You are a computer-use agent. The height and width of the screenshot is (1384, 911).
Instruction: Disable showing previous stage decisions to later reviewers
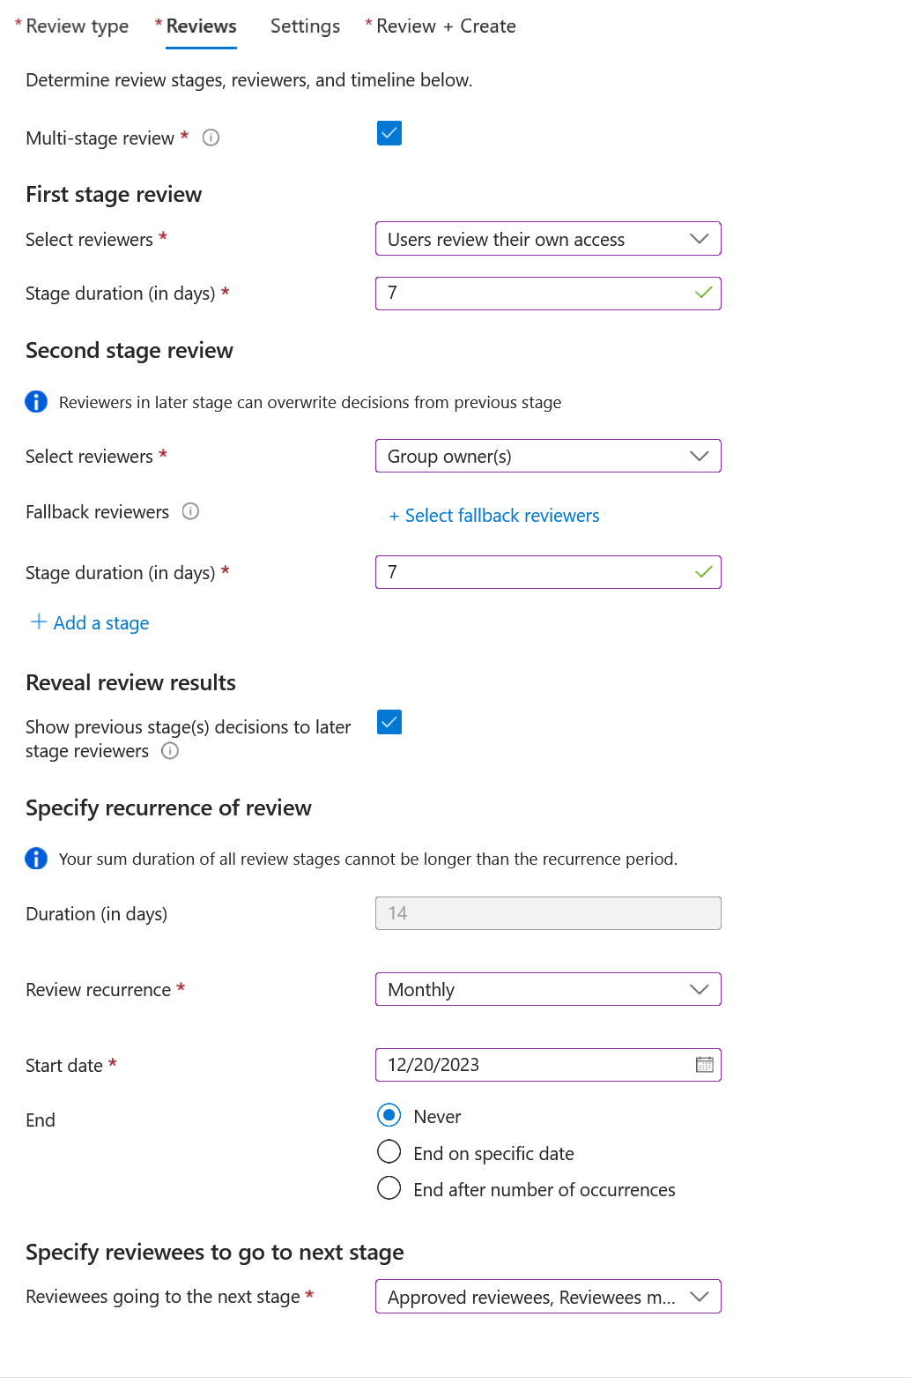point(389,722)
